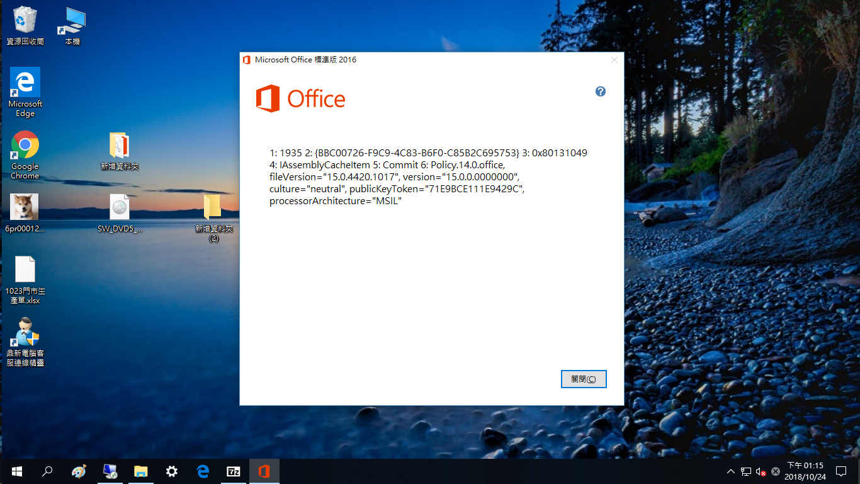Select the SW_DVD5 disc image file

click(x=120, y=213)
